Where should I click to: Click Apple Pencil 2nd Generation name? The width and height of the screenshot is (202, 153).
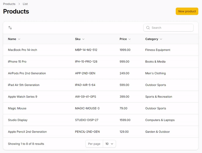point(27,132)
